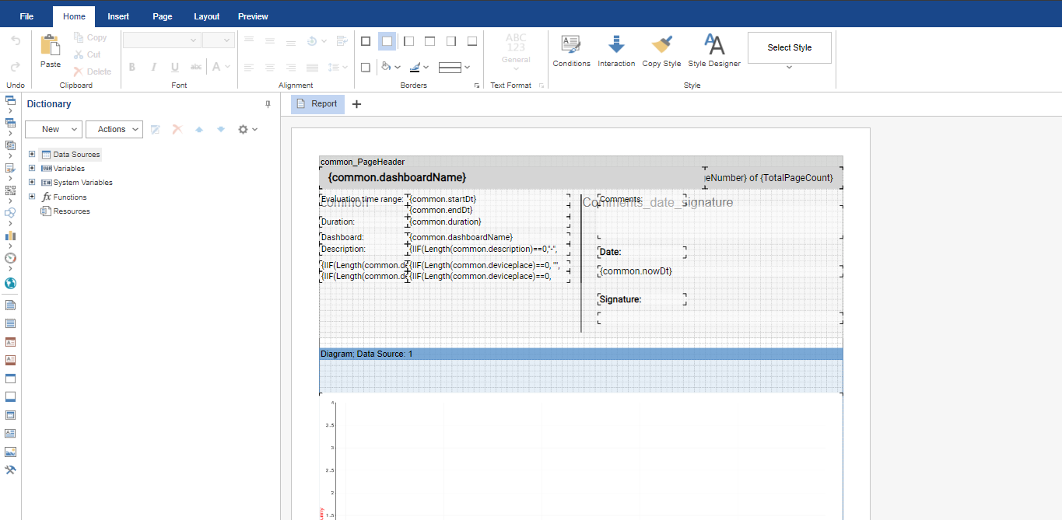Activate the Copy Style brush

tap(661, 51)
